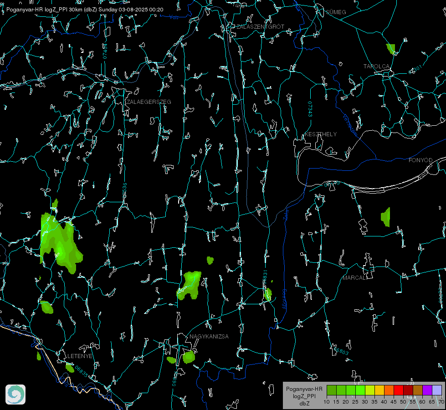Select the 65-70 dBZ lavender swatch
446x410 pixels.
click(x=436, y=390)
